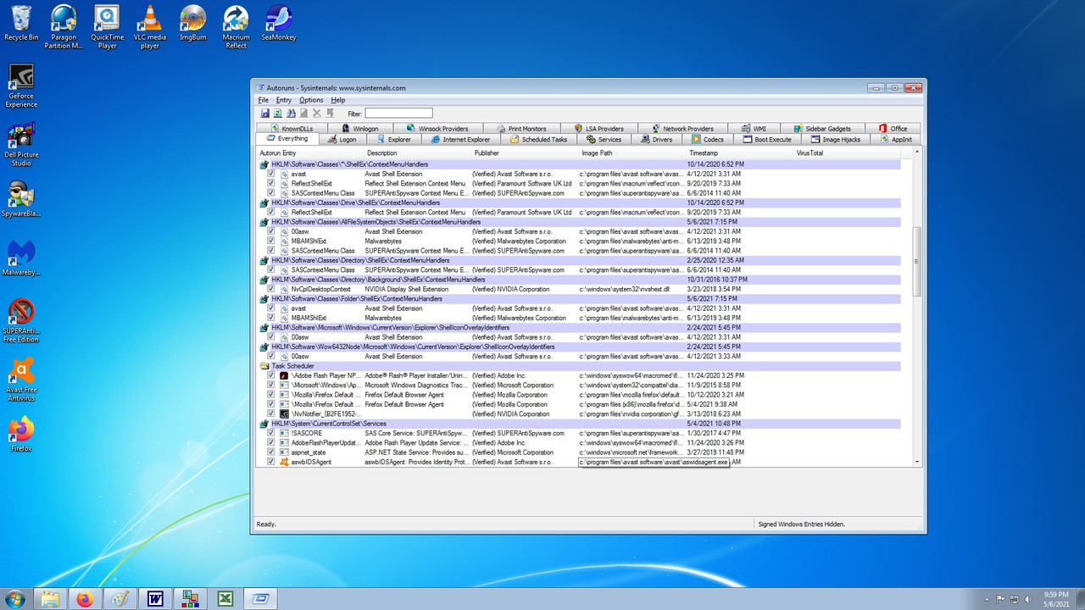The width and height of the screenshot is (1085, 610).
Task: Sort by Description column header
Action: pos(418,152)
